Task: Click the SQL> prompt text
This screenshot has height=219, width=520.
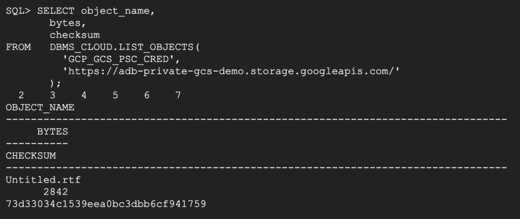Action: [18, 12]
